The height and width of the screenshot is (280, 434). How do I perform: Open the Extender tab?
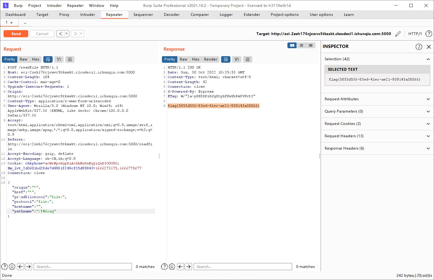[x=252, y=15]
